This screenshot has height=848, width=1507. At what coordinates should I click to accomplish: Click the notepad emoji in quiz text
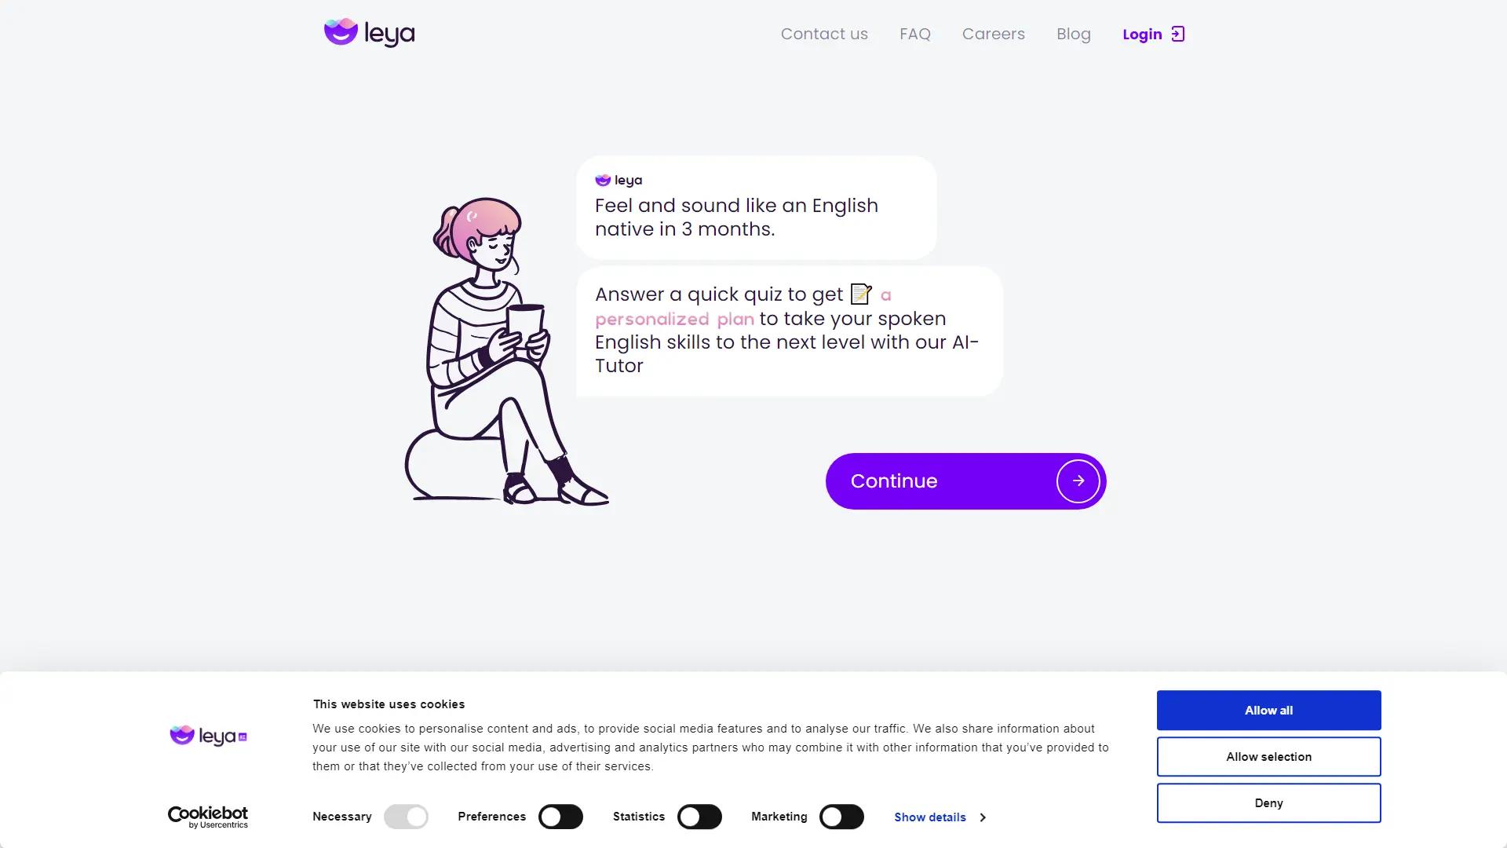pyautogui.click(x=861, y=294)
